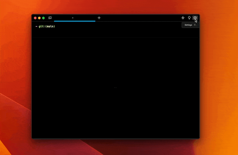The height and width of the screenshot is (155, 238).
Task: Click the tilde home directory symbol
Action: (x=36, y=26)
